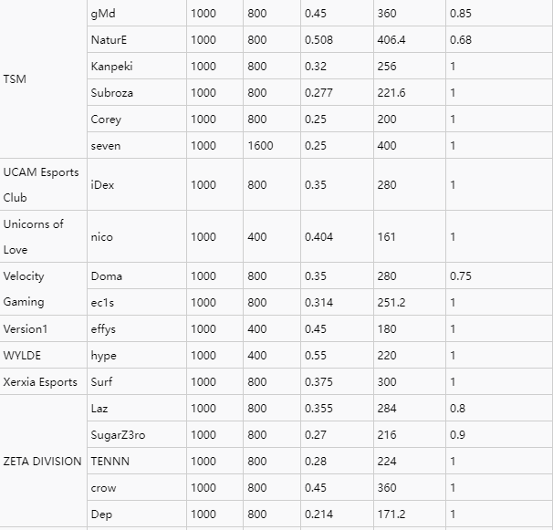The height and width of the screenshot is (530, 553).
Task: Select the UCAM Esports Club team cell
Action: coord(41,185)
